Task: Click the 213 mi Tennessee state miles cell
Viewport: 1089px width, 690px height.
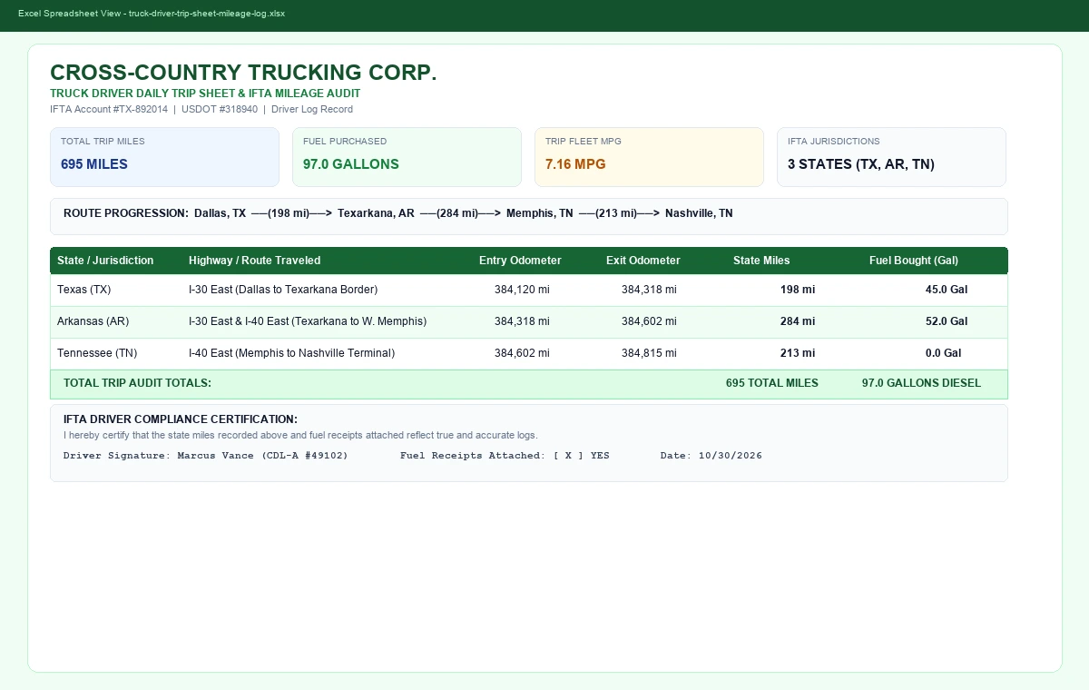Action: pyautogui.click(x=798, y=353)
